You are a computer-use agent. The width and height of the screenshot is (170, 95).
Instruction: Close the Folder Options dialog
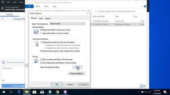pyautogui.click(x=88, y=13)
